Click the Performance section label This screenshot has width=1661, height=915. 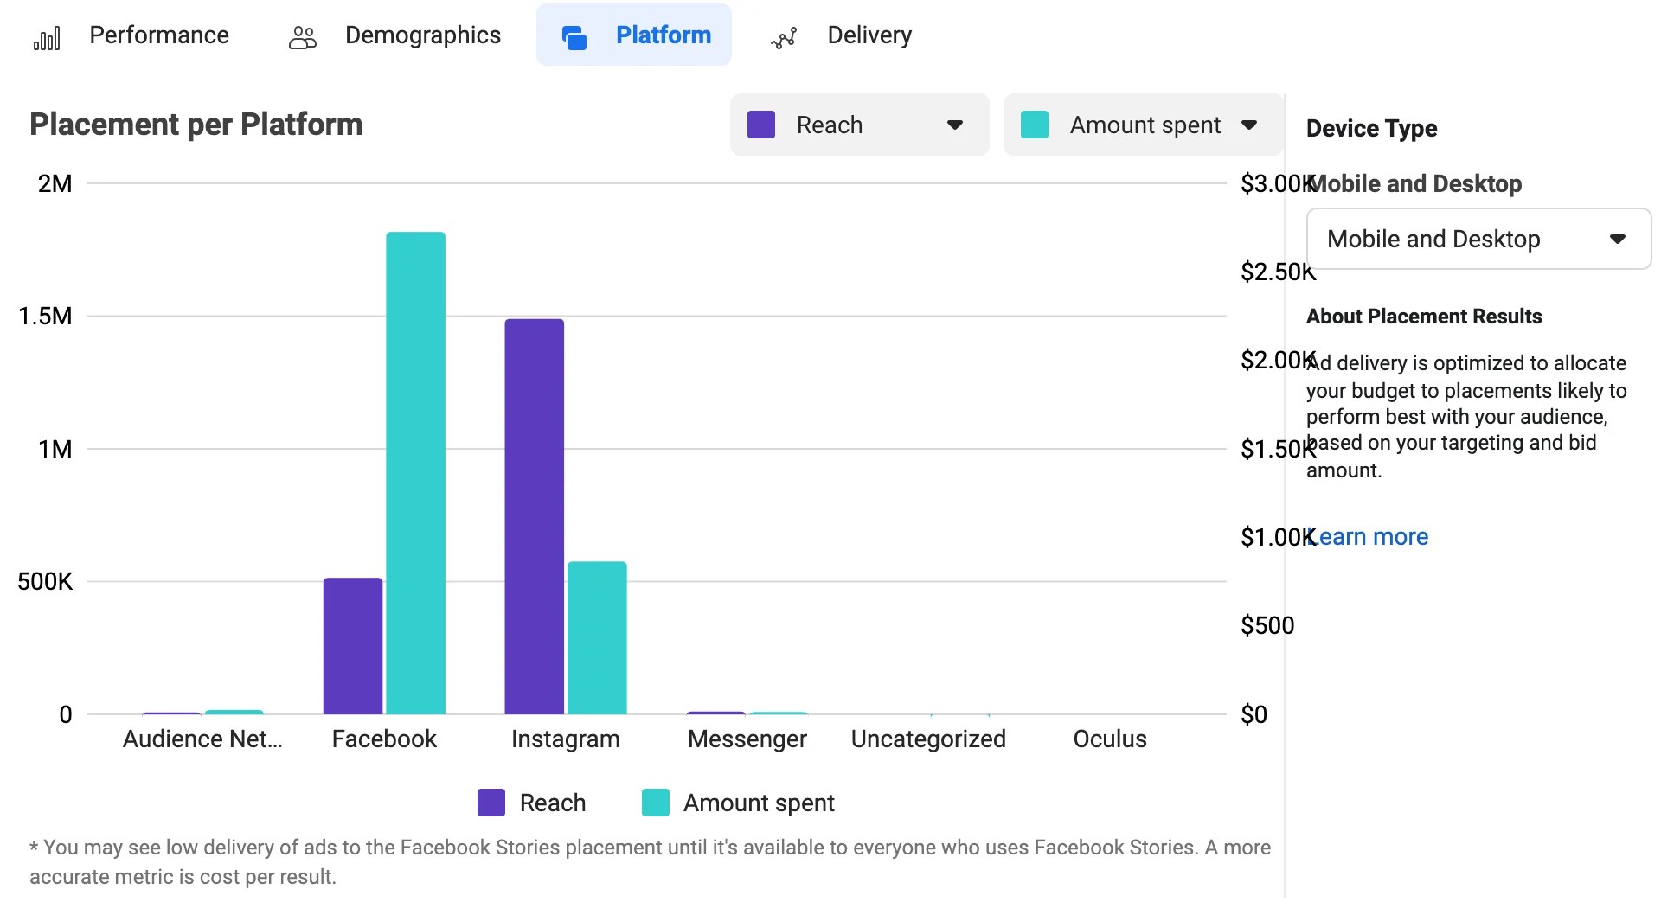coord(158,36)
